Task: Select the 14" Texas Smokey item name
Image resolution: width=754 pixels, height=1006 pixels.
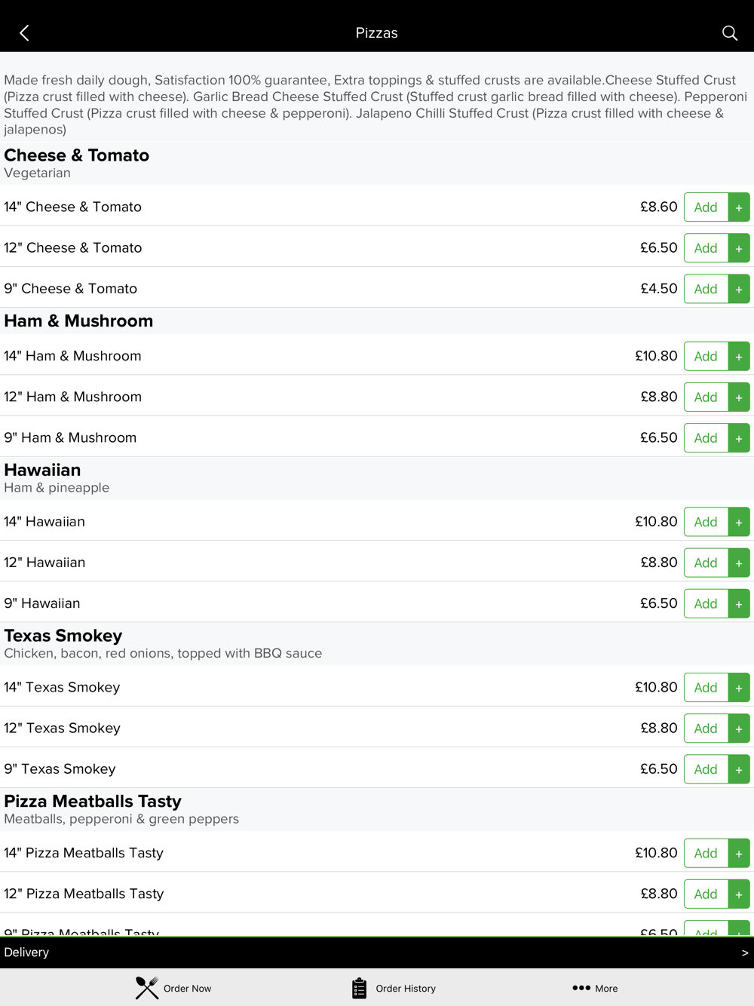Action: point(62,687)
